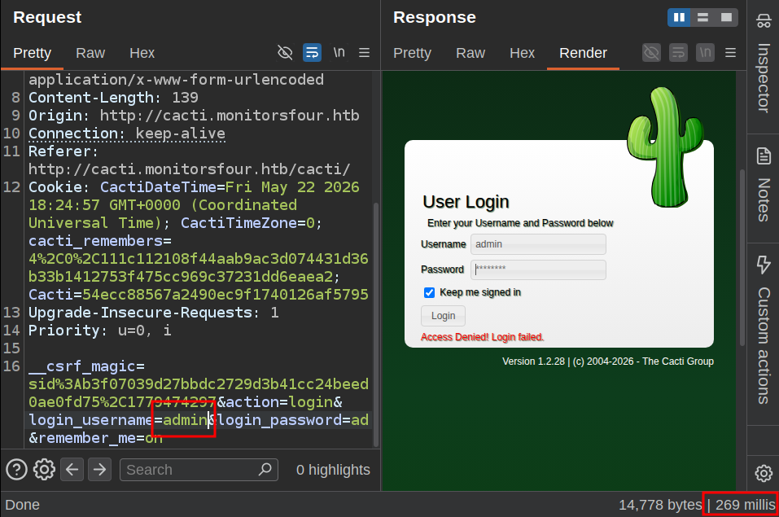Viewport: 779px width, 517px height.
Task: Click the Username field containing admin
Action: point(538,244)
